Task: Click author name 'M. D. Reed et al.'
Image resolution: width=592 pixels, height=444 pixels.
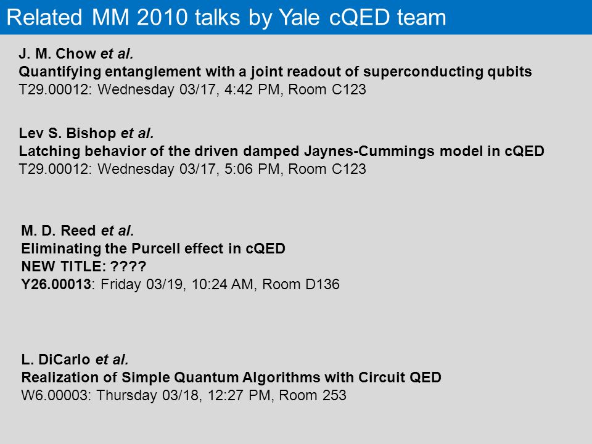Action: tap(78, 231)
